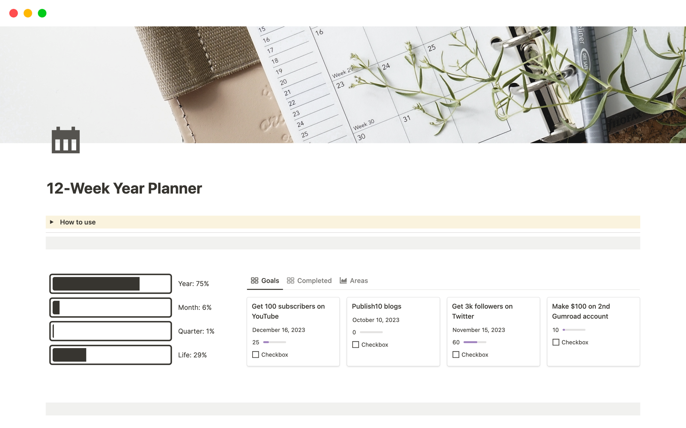The height and width of the screenshot is (428, 686).
Task: Open the Goals tab view
Action: (265, 280)
